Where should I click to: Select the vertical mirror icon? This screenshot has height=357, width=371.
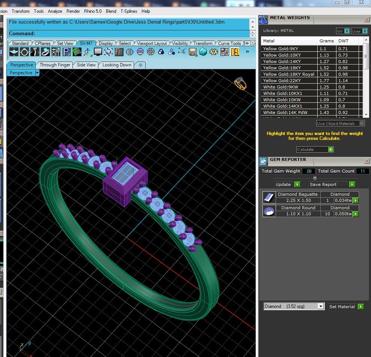(x=140, y=52)
